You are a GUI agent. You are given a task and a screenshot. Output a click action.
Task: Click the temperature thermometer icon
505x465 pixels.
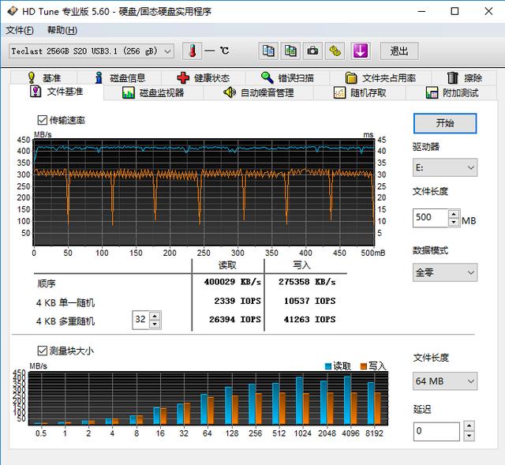tap(192, 51)
